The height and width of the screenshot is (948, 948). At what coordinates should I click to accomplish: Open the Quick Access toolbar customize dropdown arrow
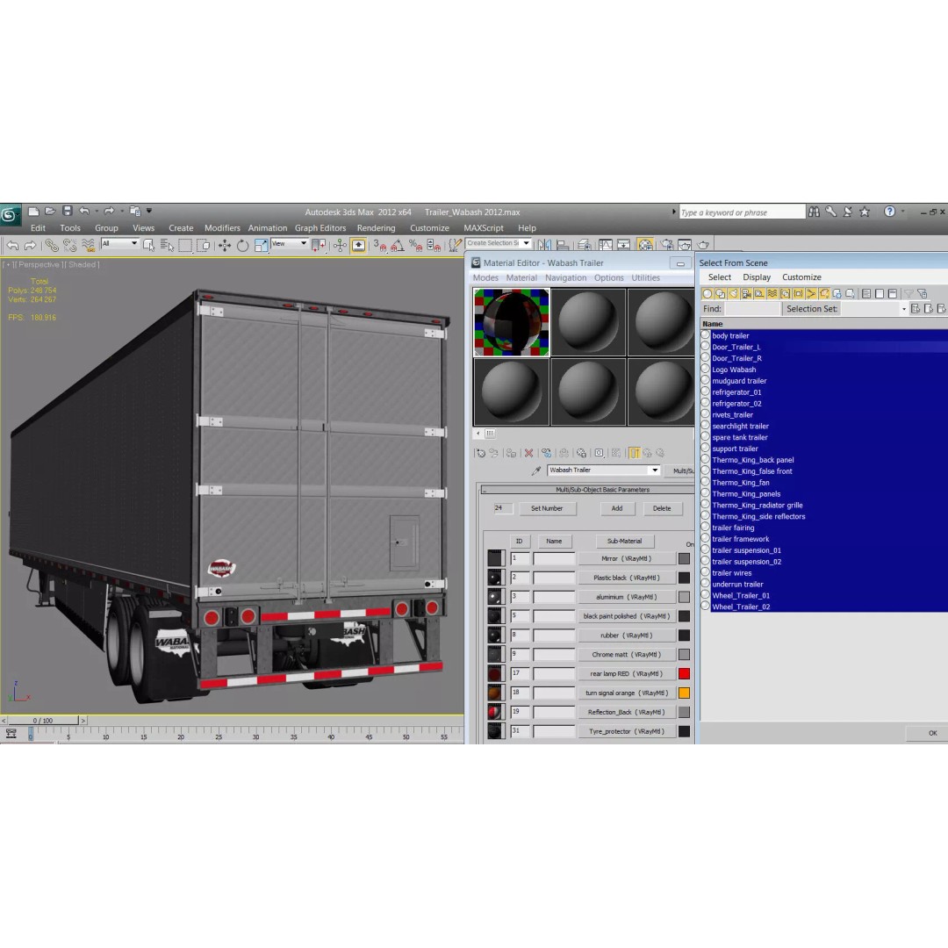(148, 211)
